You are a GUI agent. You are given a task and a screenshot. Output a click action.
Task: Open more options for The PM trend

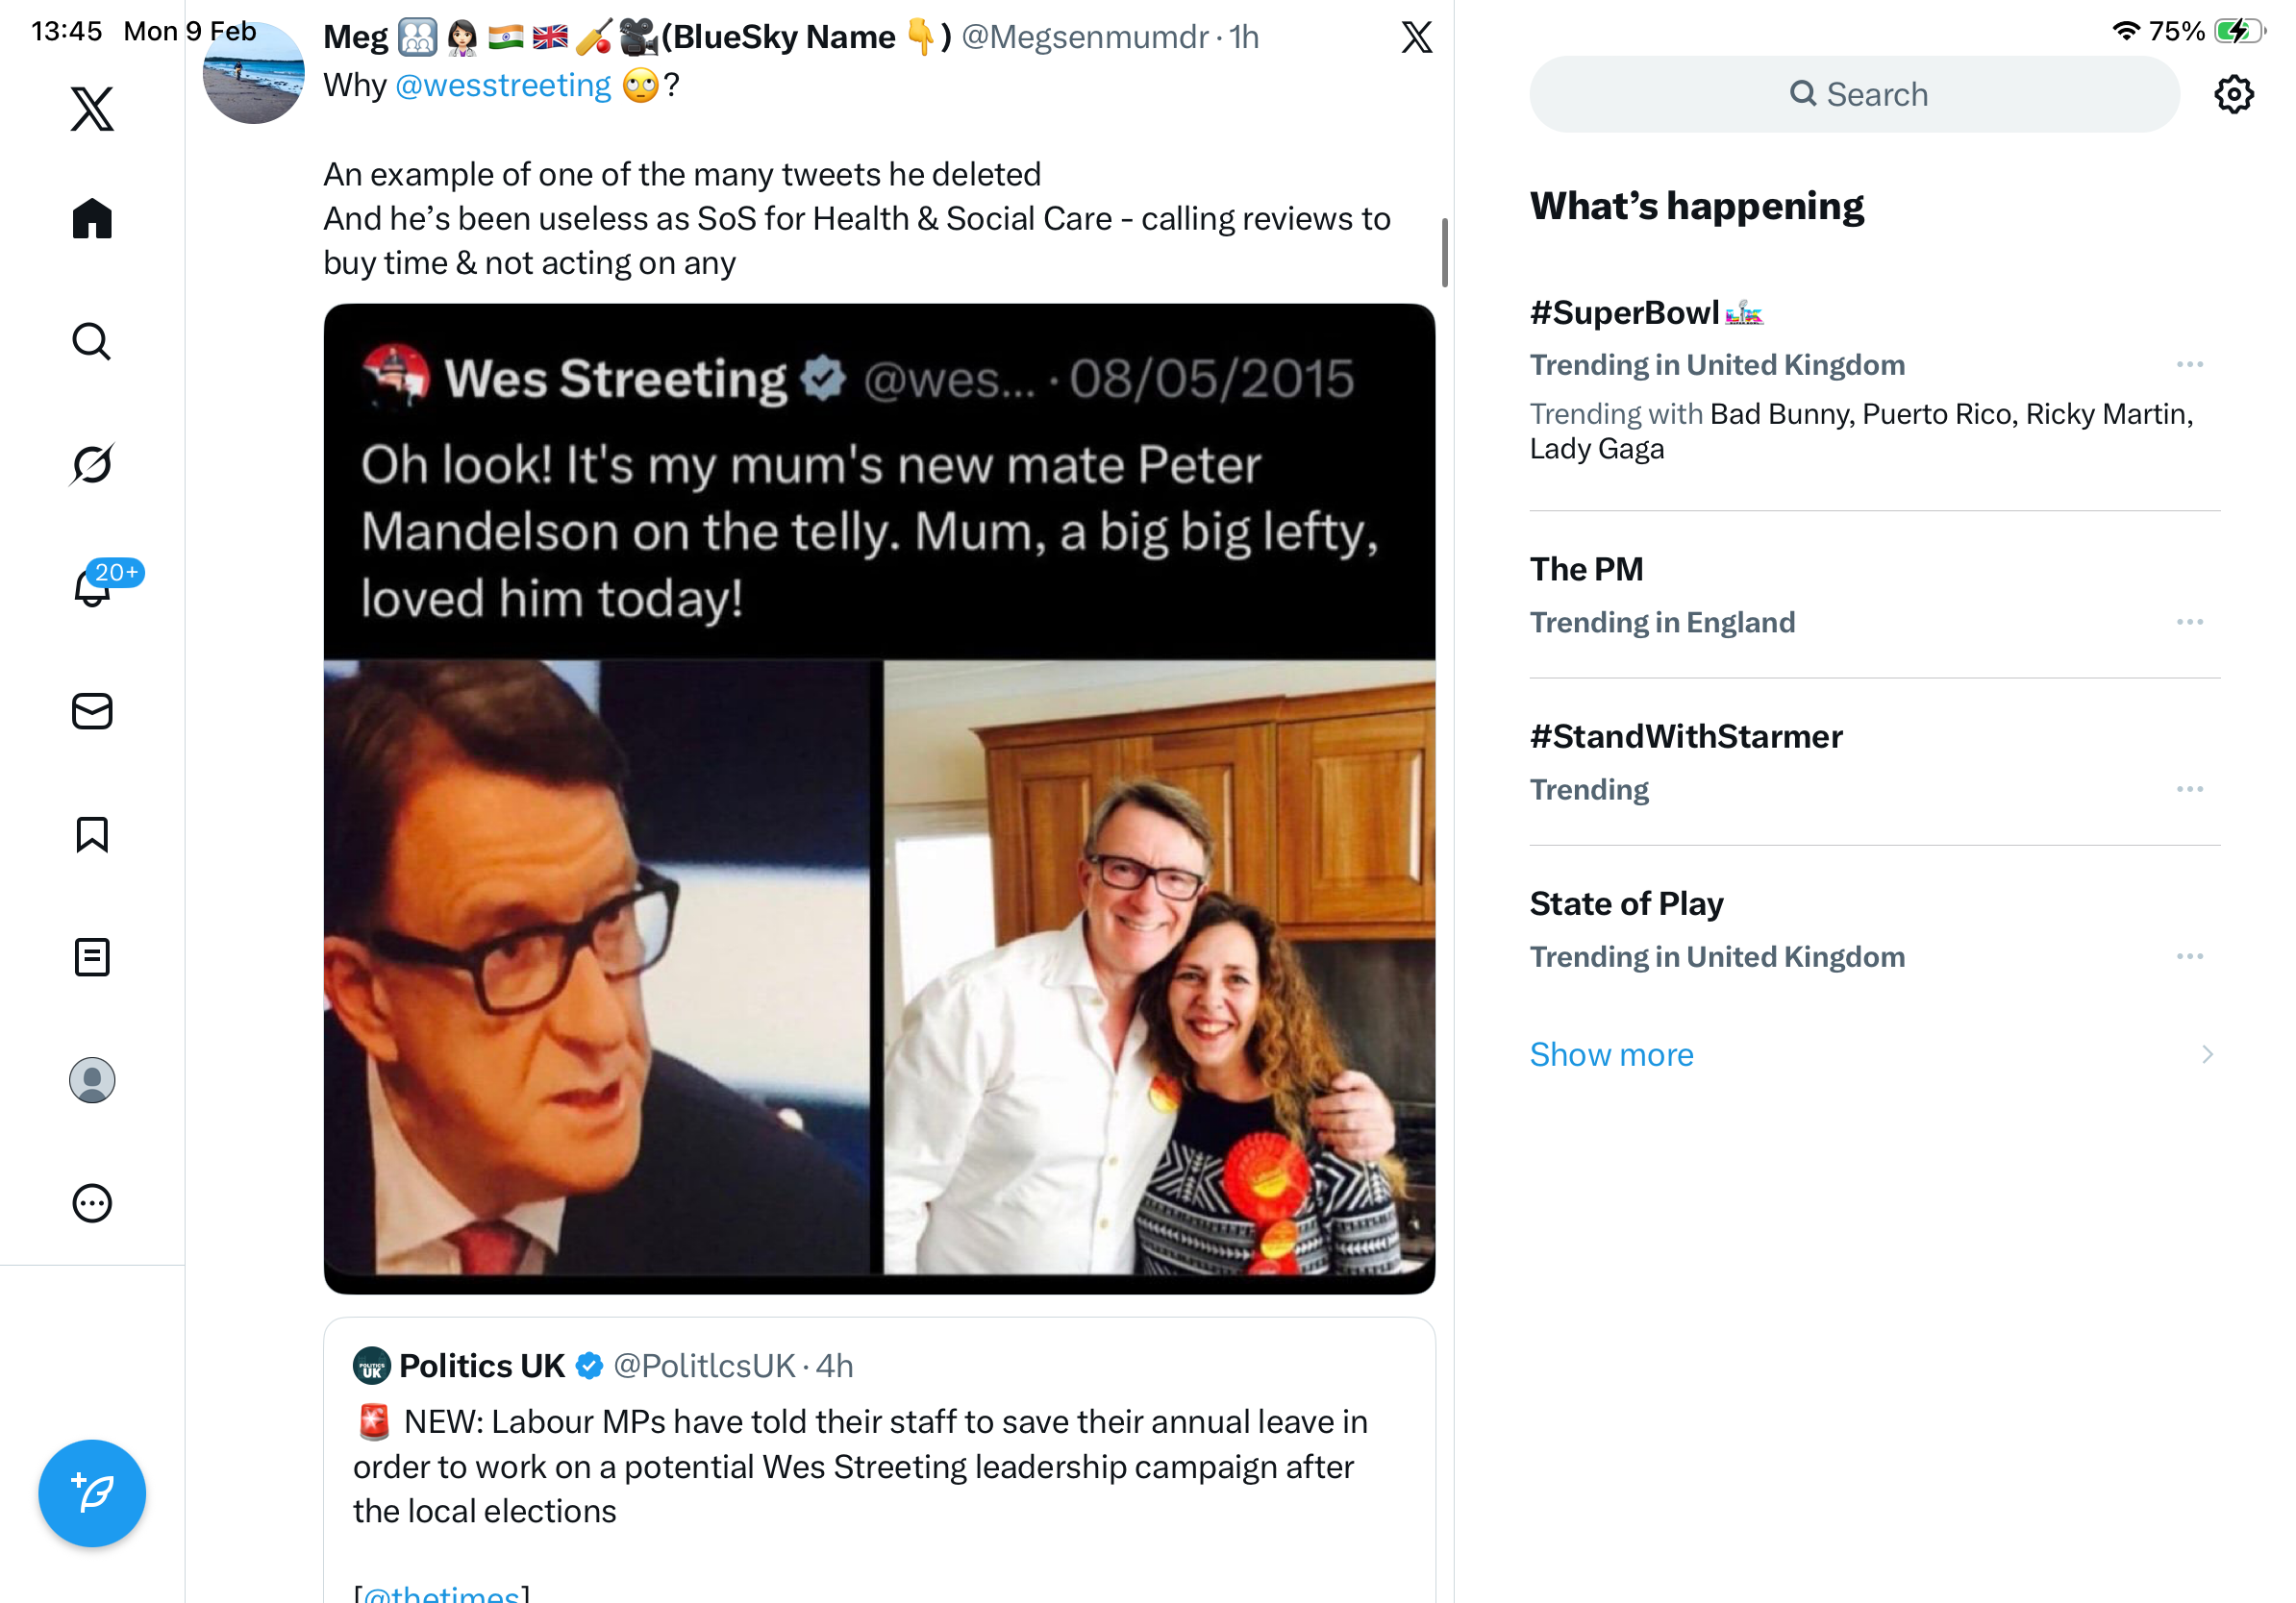coord(2189,623)
